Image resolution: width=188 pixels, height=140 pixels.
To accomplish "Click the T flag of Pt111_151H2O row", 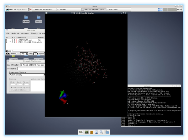I will [x=10, y=42].
